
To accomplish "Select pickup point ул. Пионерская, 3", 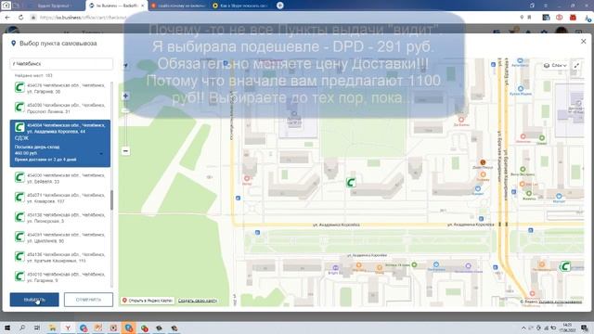I will (x=60, y=218).
